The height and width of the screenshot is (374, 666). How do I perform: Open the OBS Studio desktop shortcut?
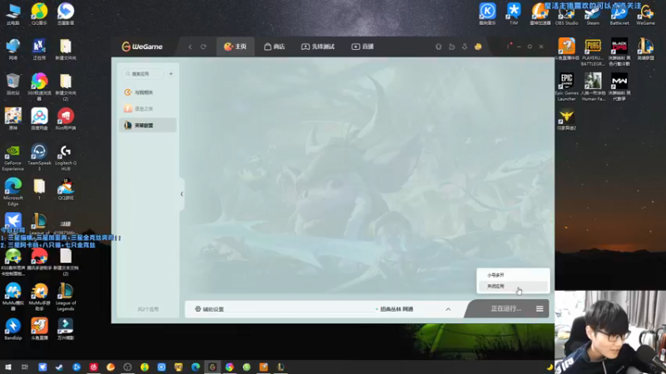[566, 14]
